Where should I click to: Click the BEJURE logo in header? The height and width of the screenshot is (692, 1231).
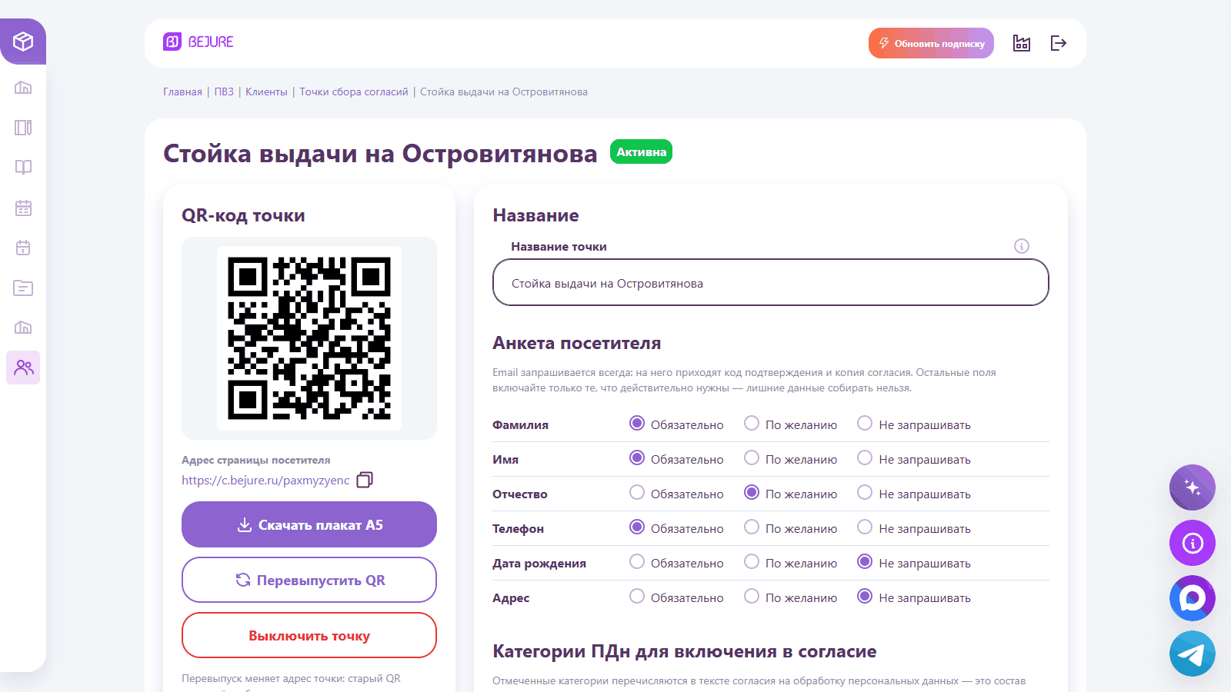point(198,42)
